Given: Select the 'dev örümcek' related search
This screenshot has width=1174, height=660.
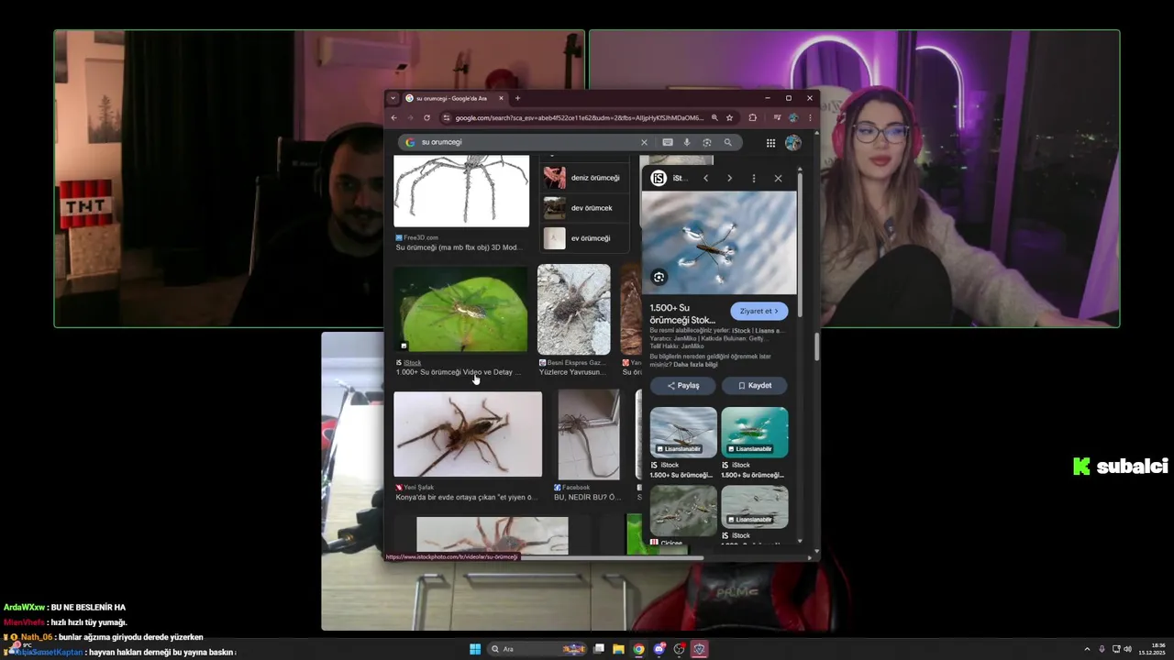Looking at the screenshot, I should click(x=584, y=208).
